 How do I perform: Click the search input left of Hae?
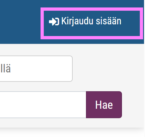click(43, 105)
